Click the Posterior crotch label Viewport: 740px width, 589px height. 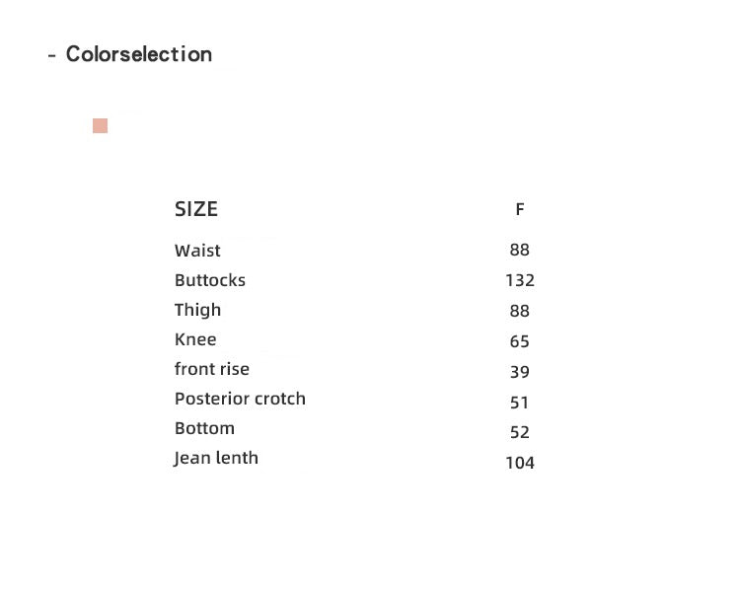coord(240,399)
